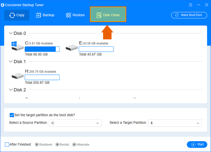Image resolution: width=211 pixels, height=152 pixels.
Task: Click the C: drive usage bar
Action: point(42,49)
